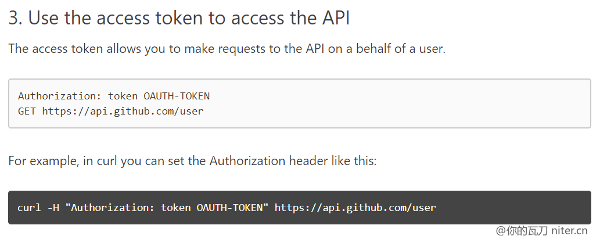
Task: Click "For example" in the second paragraph
Action: coord(41,160)
